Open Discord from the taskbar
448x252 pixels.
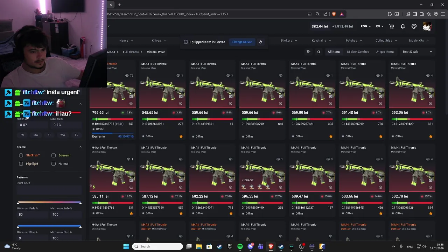[250, 246]
